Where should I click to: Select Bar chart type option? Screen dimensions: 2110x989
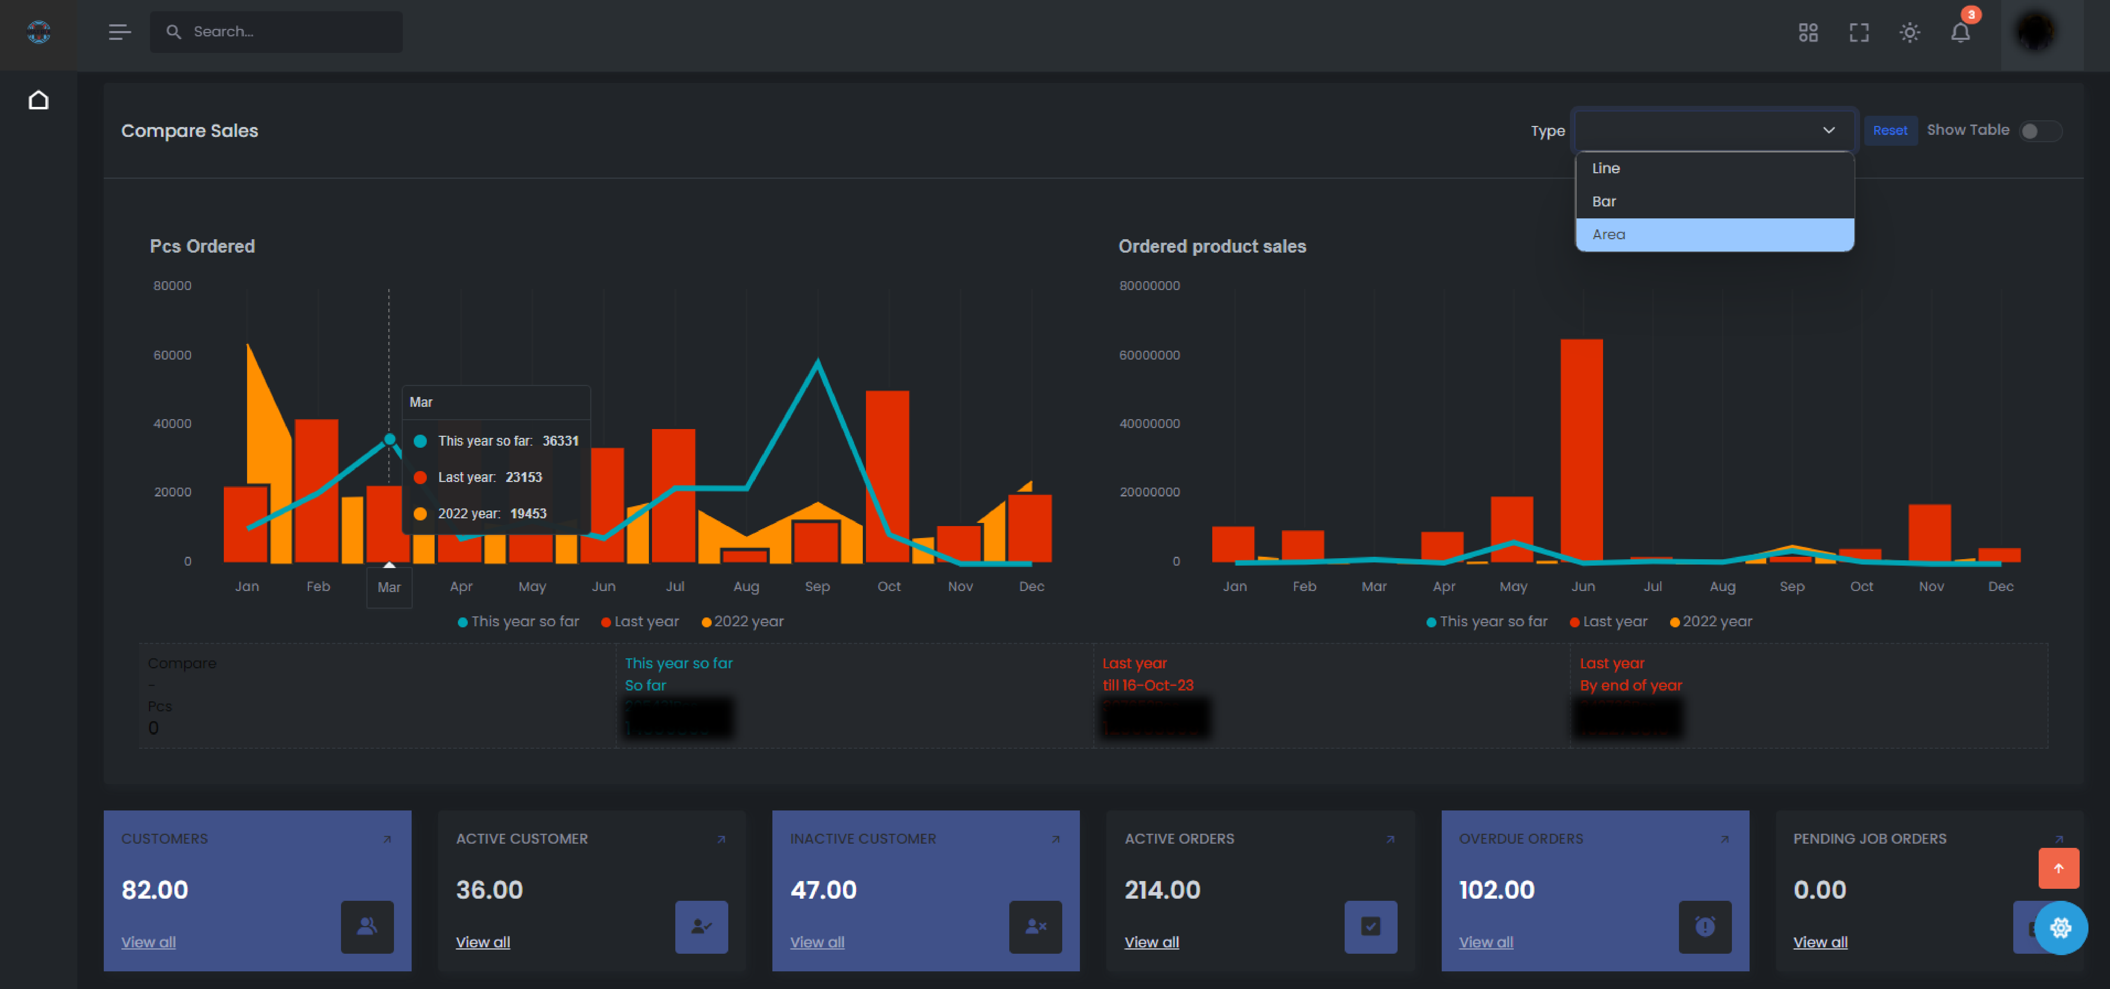click(1714, 201)
